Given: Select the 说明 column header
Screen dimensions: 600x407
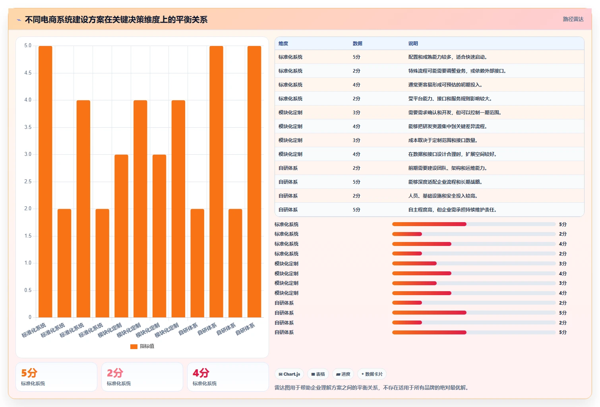Looking at the screenshot, I should (x=413, y=44).
